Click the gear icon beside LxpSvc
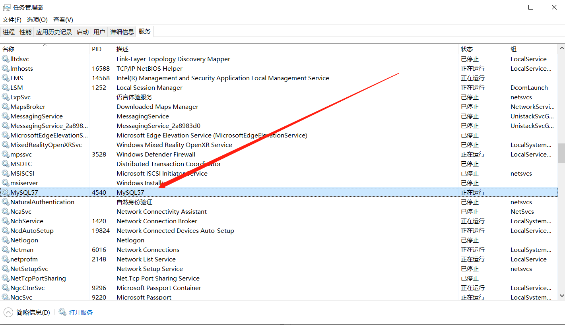 click(5, 97)
